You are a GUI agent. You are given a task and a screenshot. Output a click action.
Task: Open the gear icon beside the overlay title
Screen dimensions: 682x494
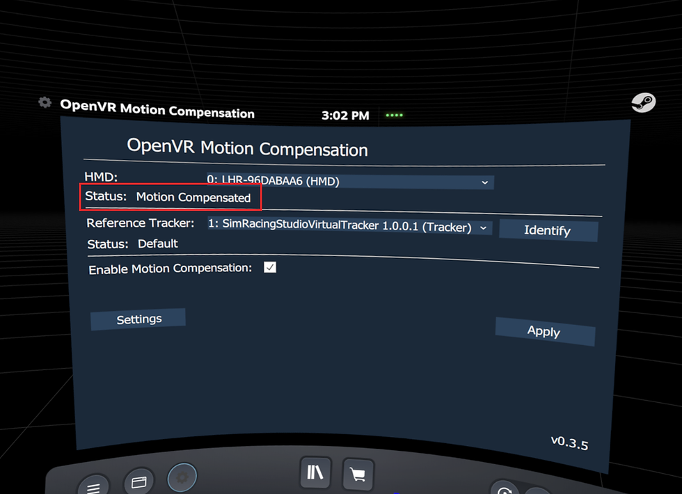pyautogui.click(x=45, y=103)
